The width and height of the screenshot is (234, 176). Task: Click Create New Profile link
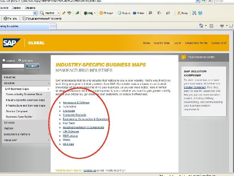coord(196,43)
